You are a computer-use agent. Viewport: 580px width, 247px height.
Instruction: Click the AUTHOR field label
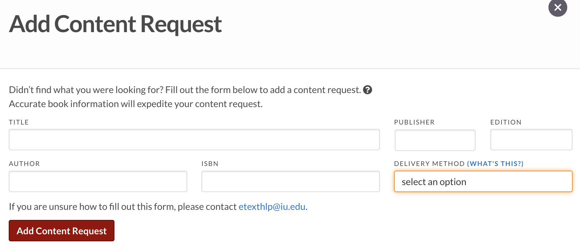tap(24, 164)
